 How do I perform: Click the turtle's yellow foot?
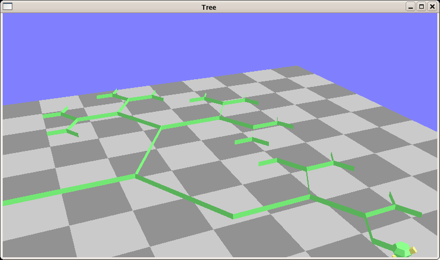click(413, 250)
